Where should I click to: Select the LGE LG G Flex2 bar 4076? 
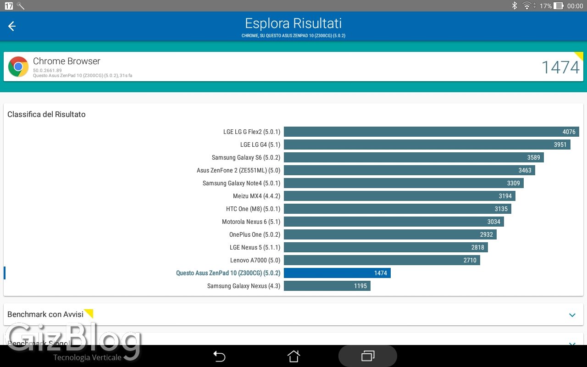432,132
